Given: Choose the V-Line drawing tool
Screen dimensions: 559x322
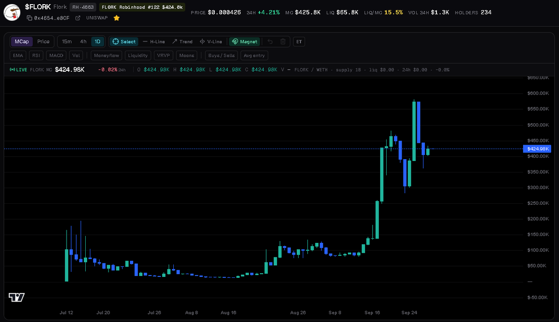Looking at the screenshot, I should point(211,41).
